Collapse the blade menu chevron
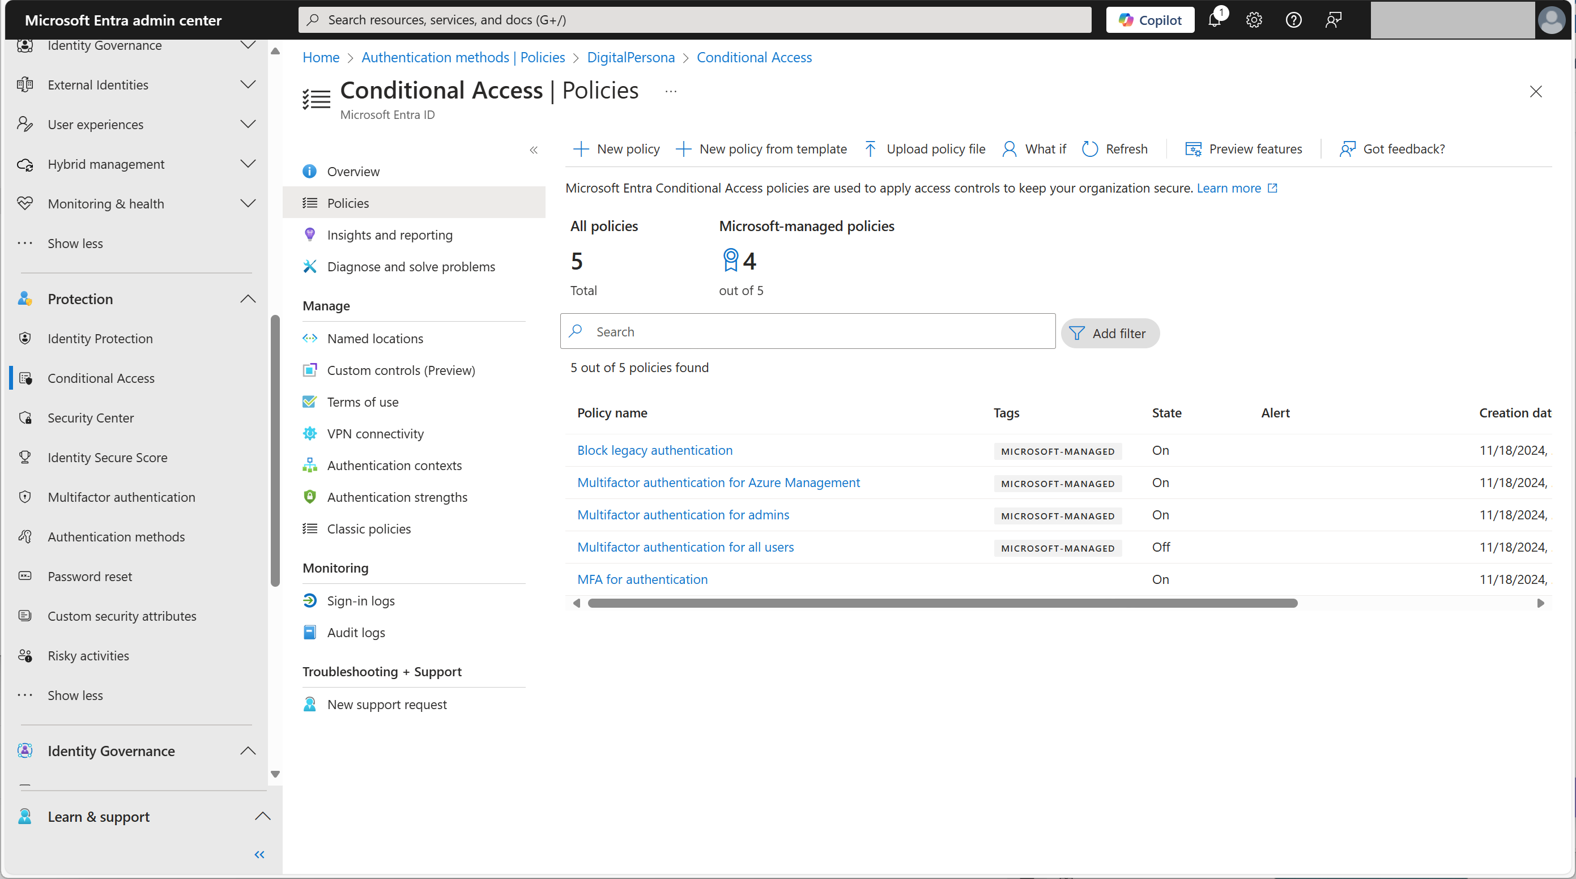Screen dimensions: 1576x879 coord(534,150)
